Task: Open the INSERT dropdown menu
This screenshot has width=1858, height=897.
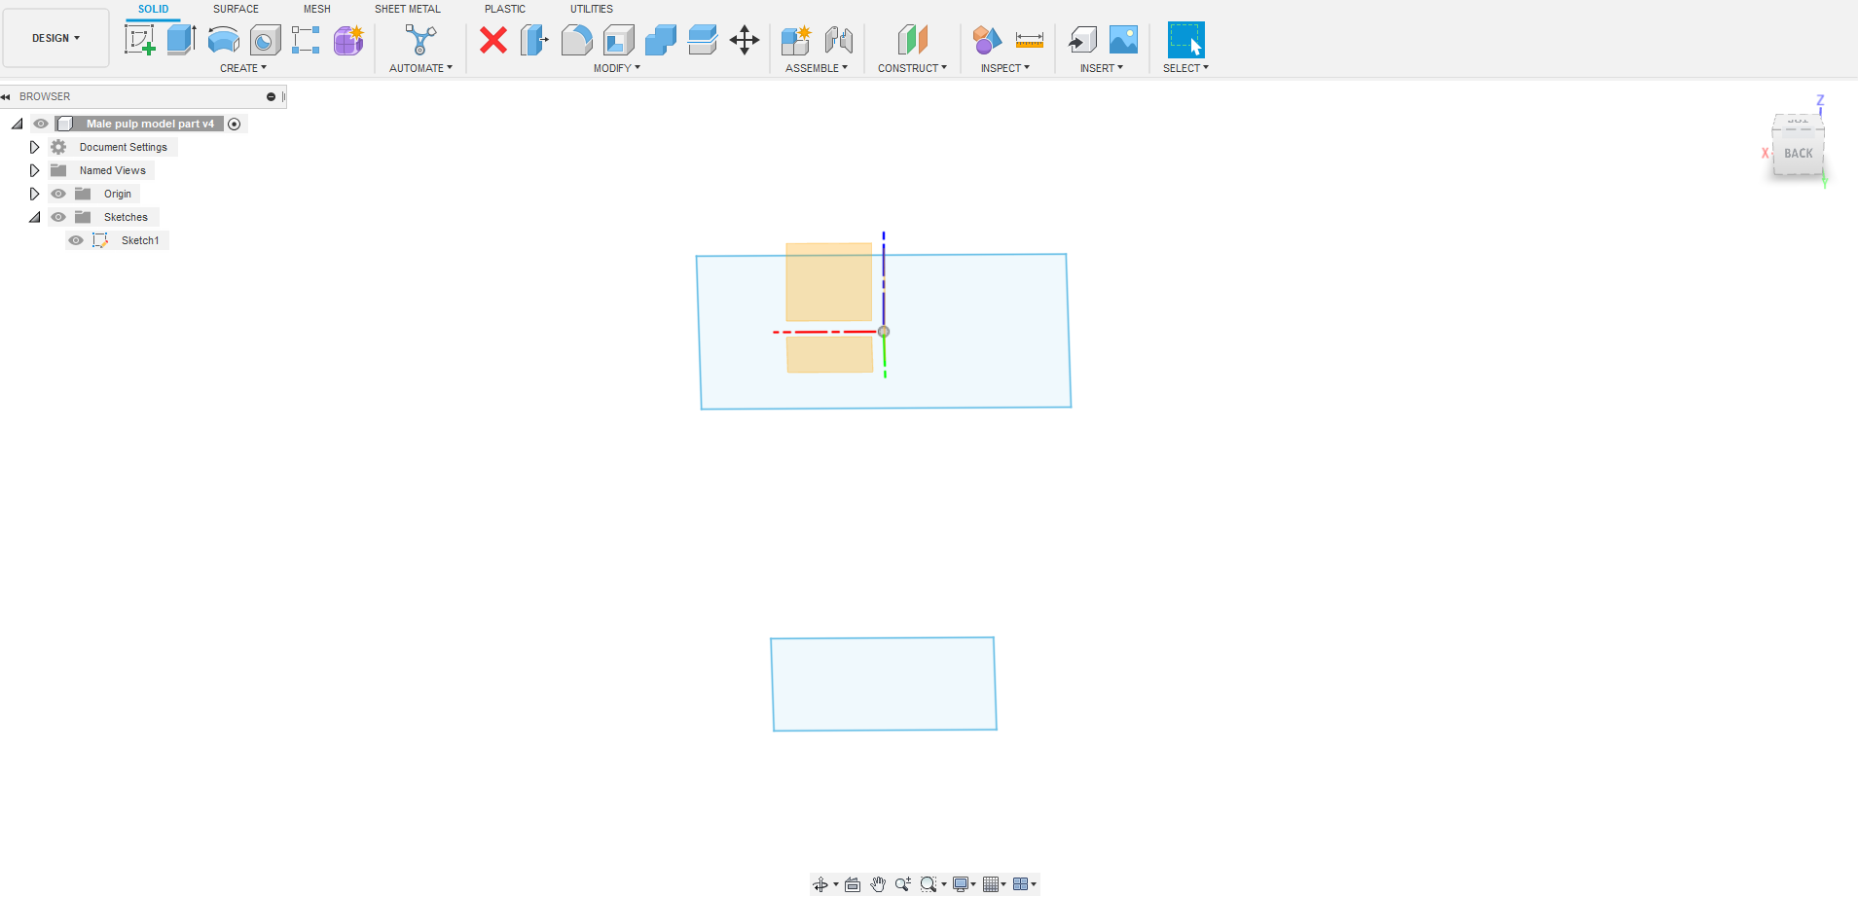Action: pos(1102,68)
